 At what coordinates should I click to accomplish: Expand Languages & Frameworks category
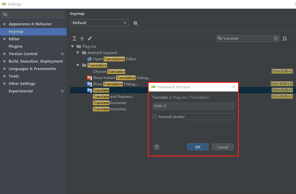click(4, 69)
